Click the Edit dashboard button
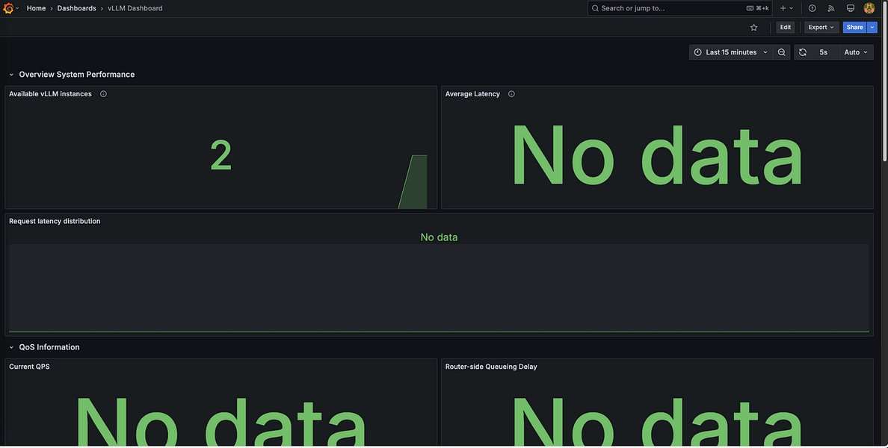Viewport: 888px width, 448px height. [x=785, y=27]
